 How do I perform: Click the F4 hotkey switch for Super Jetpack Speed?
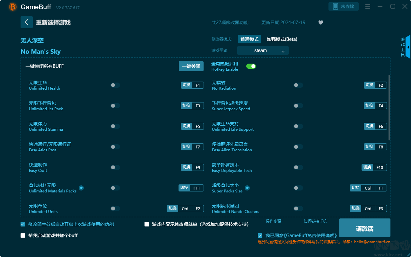click(375, 106)
